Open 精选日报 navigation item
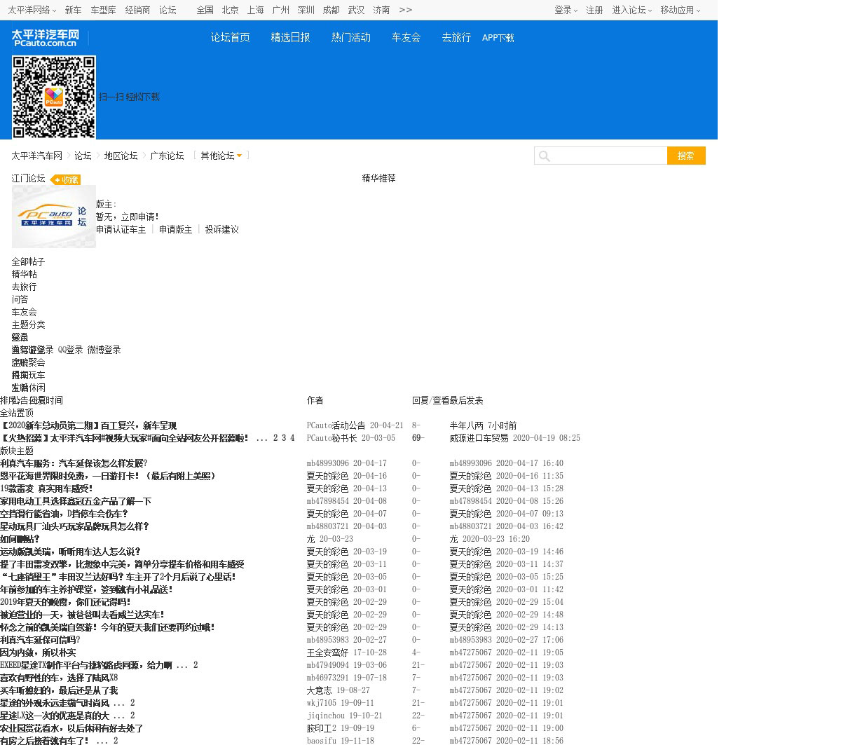Screen dimensions: 841x745 point(291,38)
